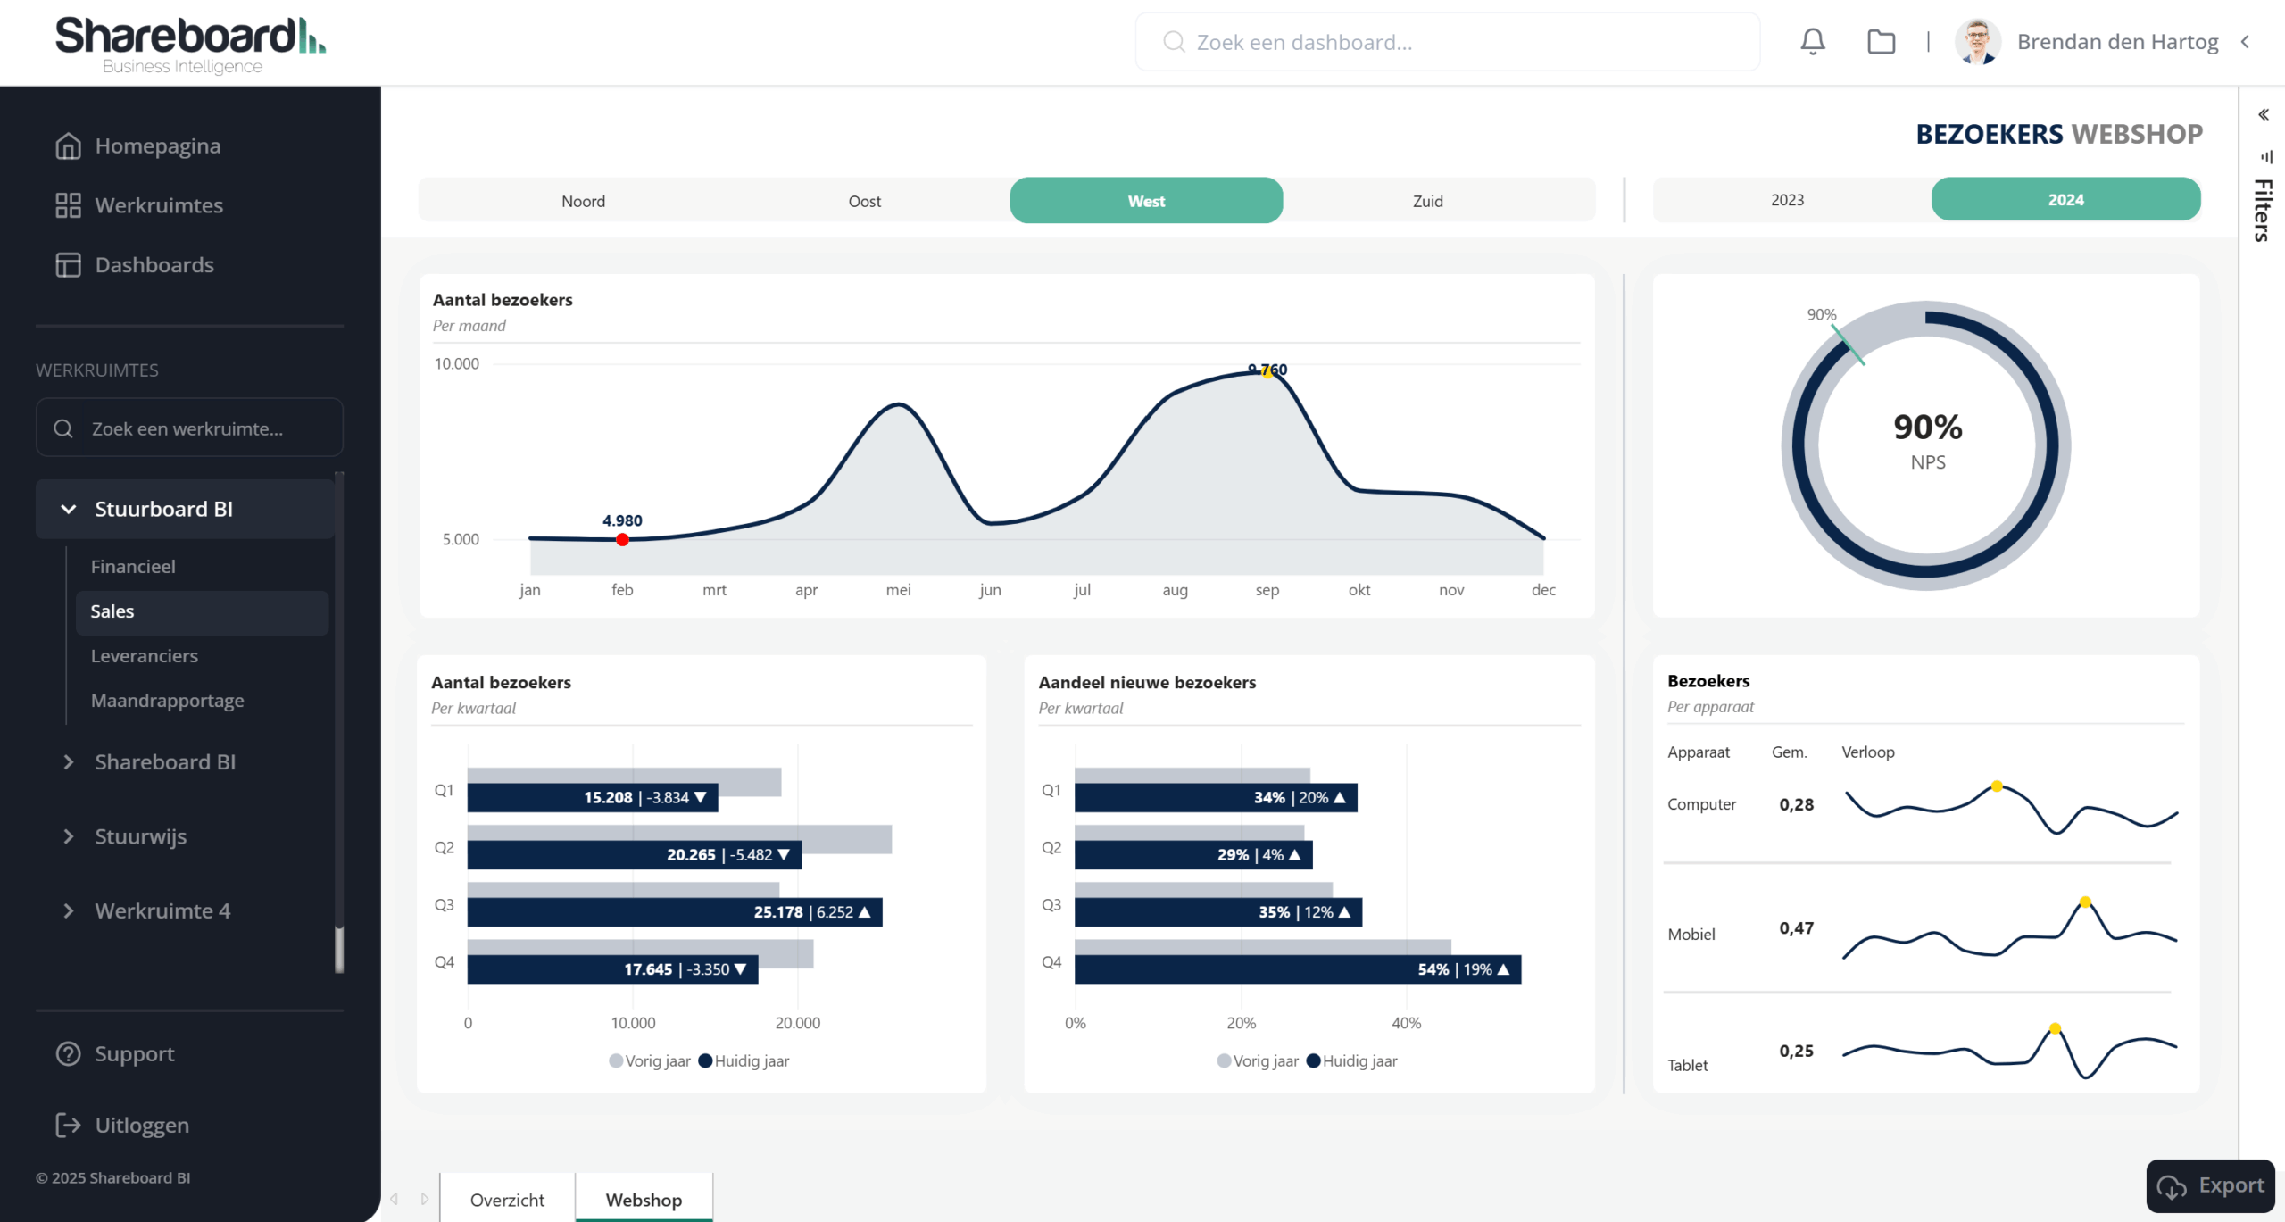Open the Leveranciers page
2285x1222 pixels.
145,655
